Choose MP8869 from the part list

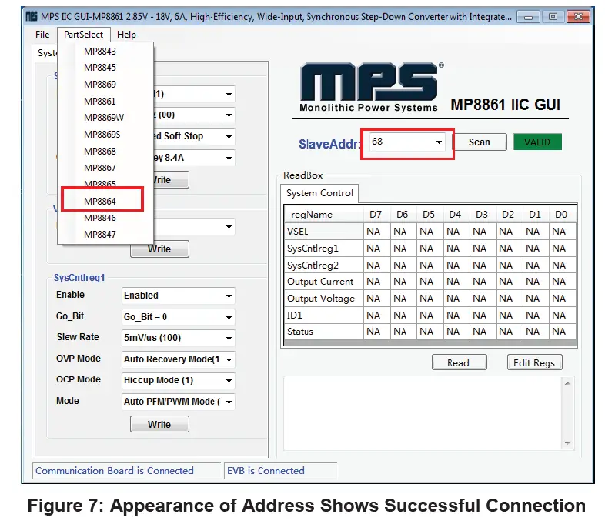click(100, 85)
